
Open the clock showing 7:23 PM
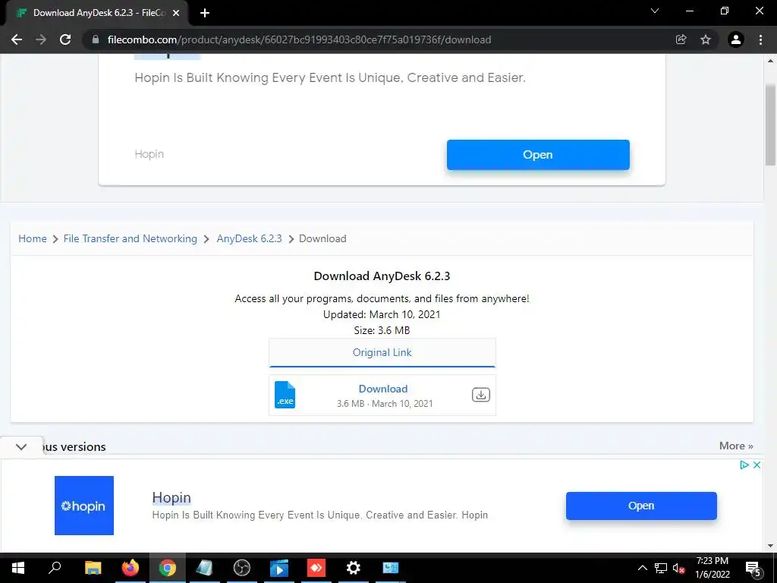pyautogui.click(x=712, y=568)
